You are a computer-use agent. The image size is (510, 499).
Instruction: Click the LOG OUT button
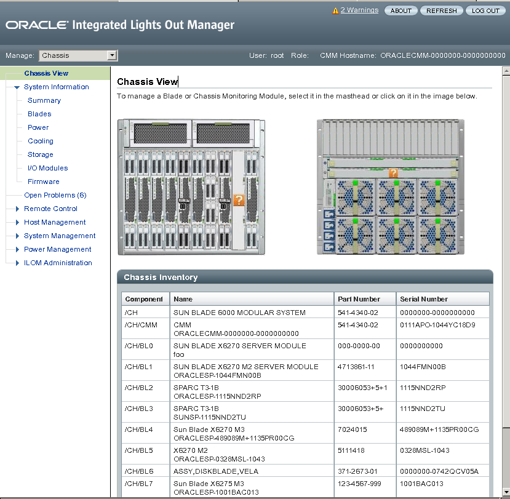[x=485, y=10]
